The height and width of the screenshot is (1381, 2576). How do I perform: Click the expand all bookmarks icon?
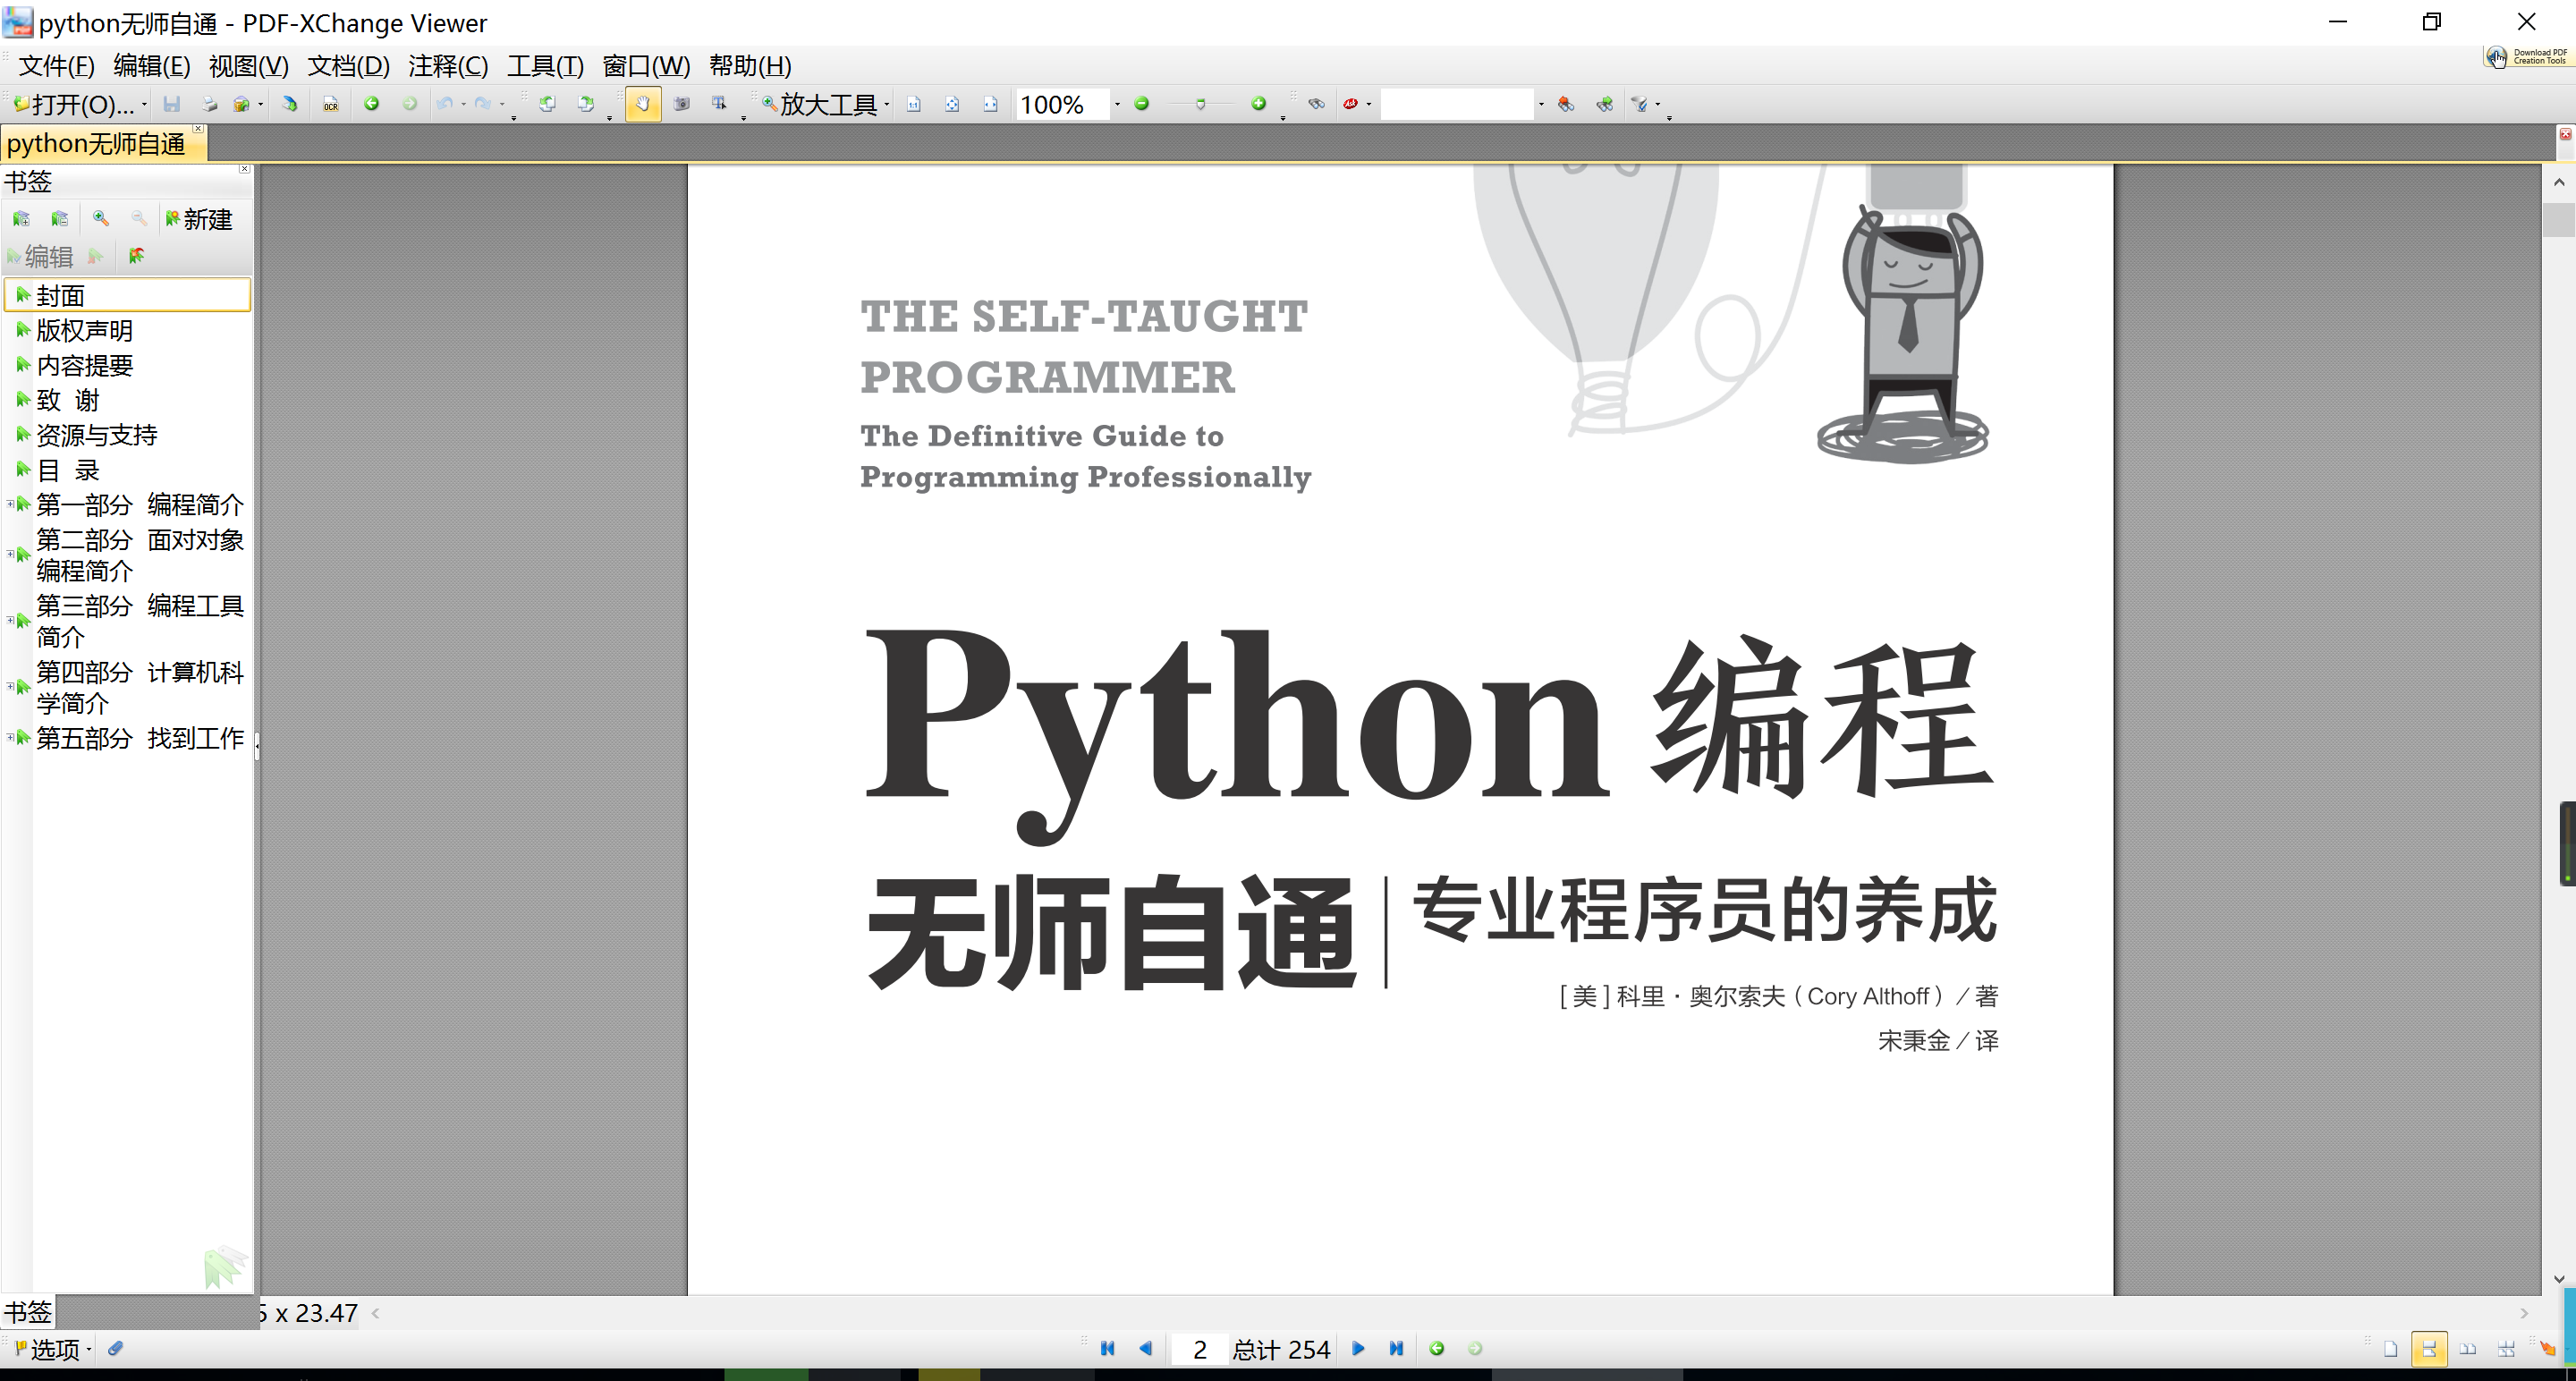pyautogui.click(x=21, y=218)
